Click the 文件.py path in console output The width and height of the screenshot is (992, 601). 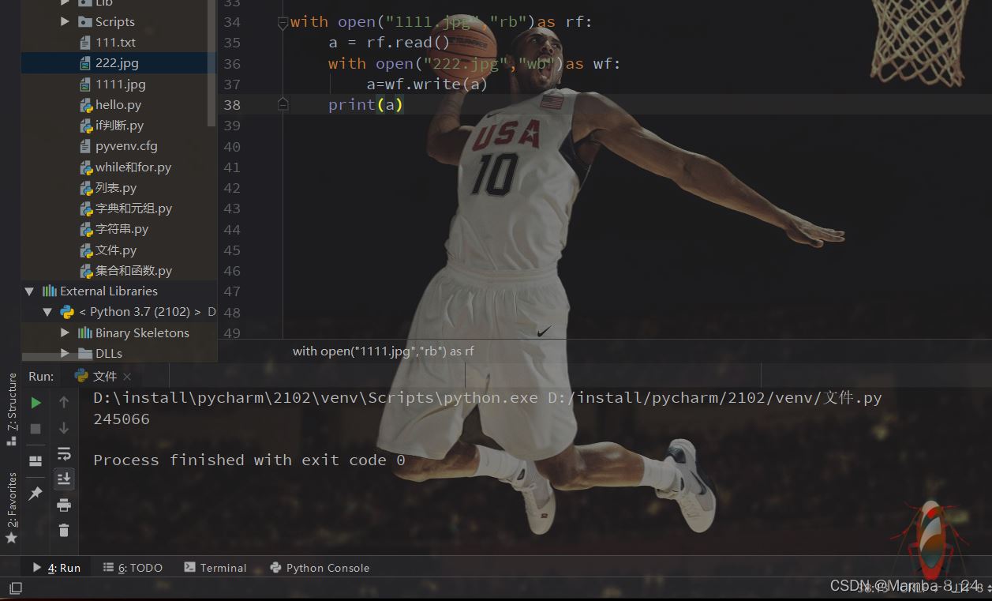click(x=852, y=397)
